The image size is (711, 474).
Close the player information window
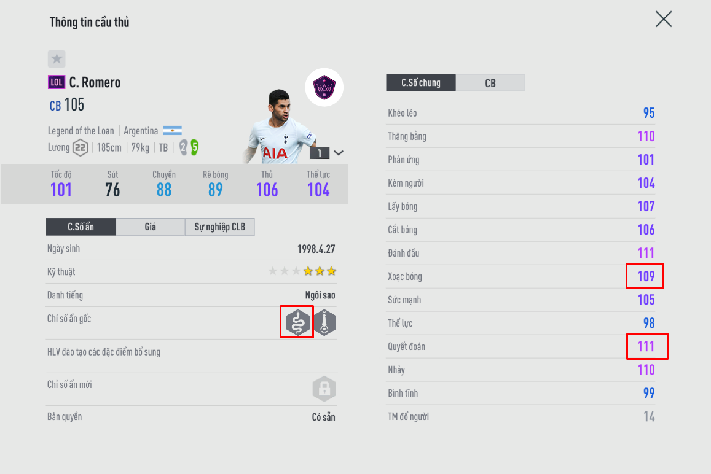tap(664, 19)
